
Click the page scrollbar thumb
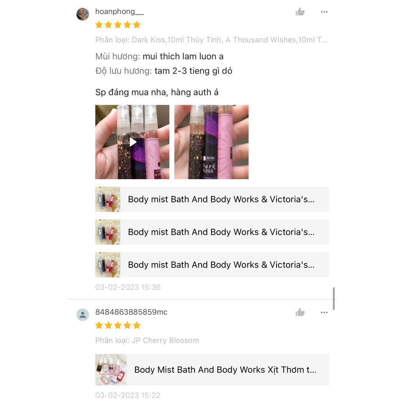tap(334, 298)
